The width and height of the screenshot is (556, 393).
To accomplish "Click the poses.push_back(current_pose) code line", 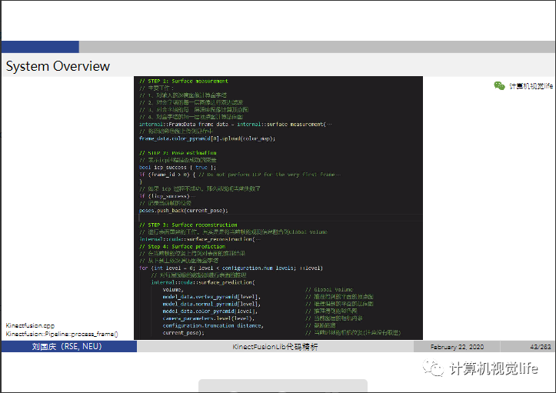I will [184, 210].
